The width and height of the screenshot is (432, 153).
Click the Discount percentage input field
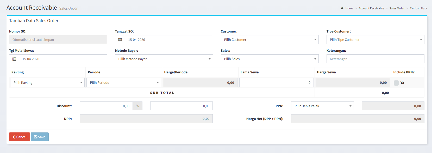106,106
